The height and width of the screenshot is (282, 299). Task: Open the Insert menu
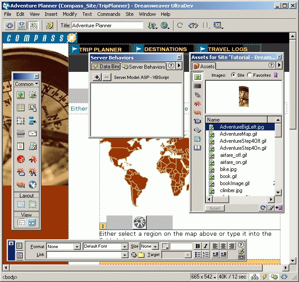[51, 14]
